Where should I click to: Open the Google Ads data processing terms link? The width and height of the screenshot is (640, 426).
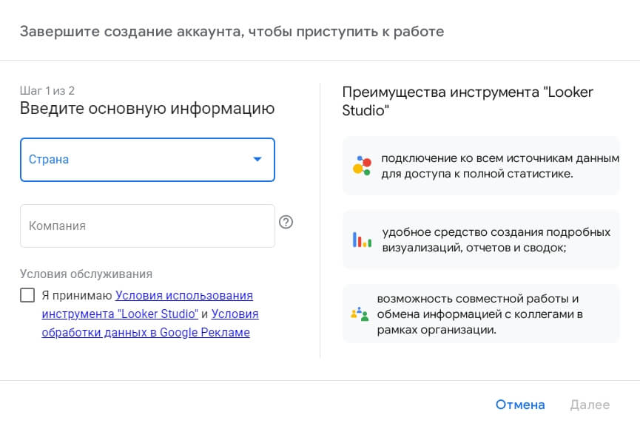(x=150, y=323)
